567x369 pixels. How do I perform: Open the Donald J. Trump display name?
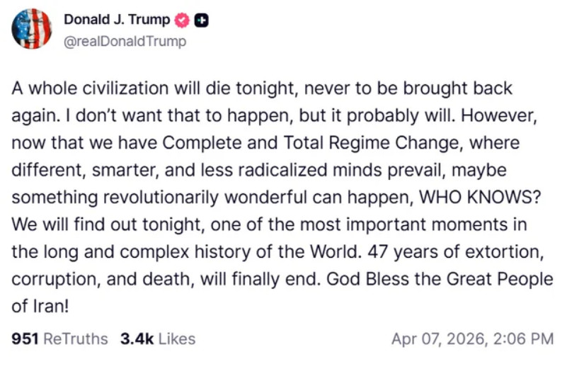coord(116,21)
